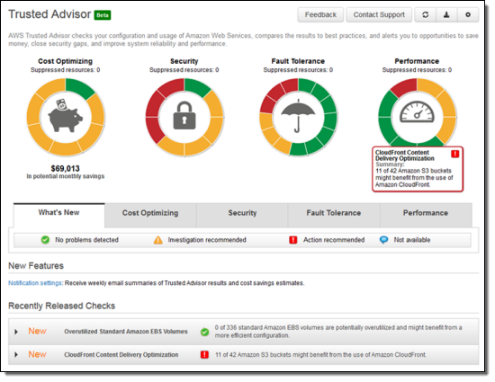This screenshot has width=495, height=382.
Task: Click the New Features heading
Action: pyautogui.click(x=36, y=266)
